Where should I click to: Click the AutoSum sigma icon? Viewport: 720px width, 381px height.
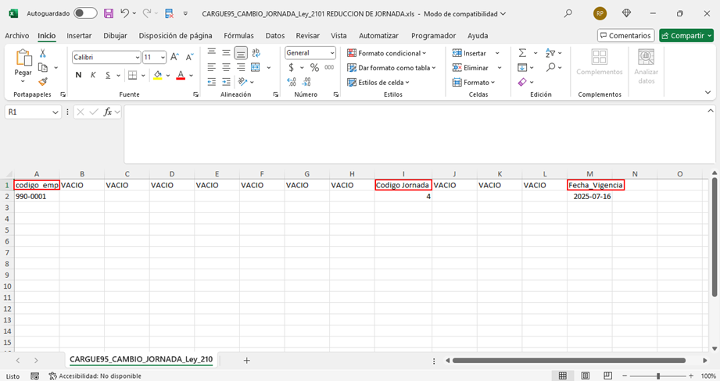pos(522,53)
